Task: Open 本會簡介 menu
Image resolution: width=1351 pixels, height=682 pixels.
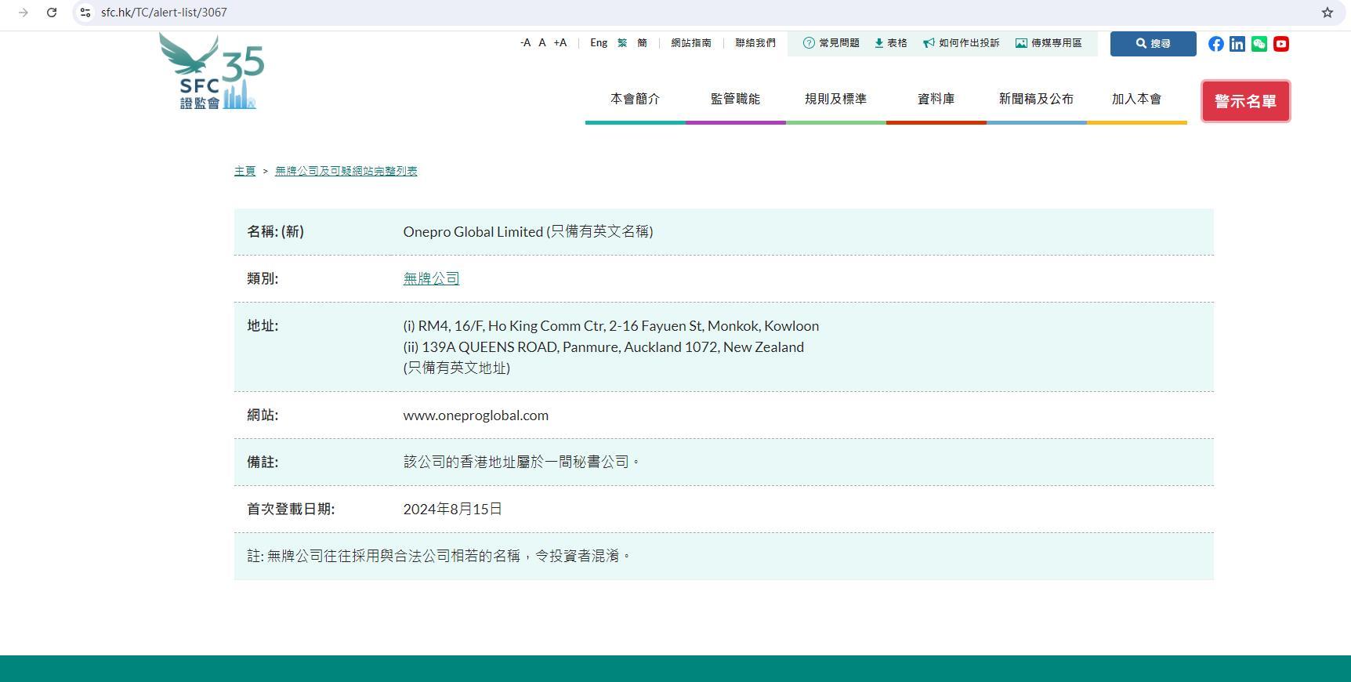Action: [635, 99]
